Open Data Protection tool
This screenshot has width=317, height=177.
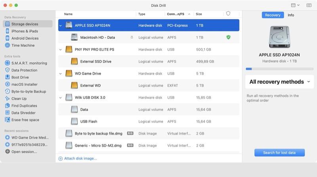click(x=24, y=70)
